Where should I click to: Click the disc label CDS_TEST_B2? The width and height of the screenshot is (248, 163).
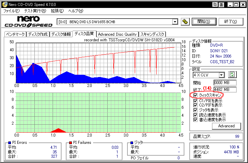222,62
